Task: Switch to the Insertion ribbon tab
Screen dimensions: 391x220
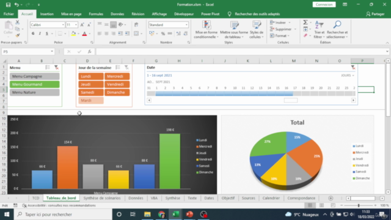Action: pyautogui.click(x=47, y=14)
